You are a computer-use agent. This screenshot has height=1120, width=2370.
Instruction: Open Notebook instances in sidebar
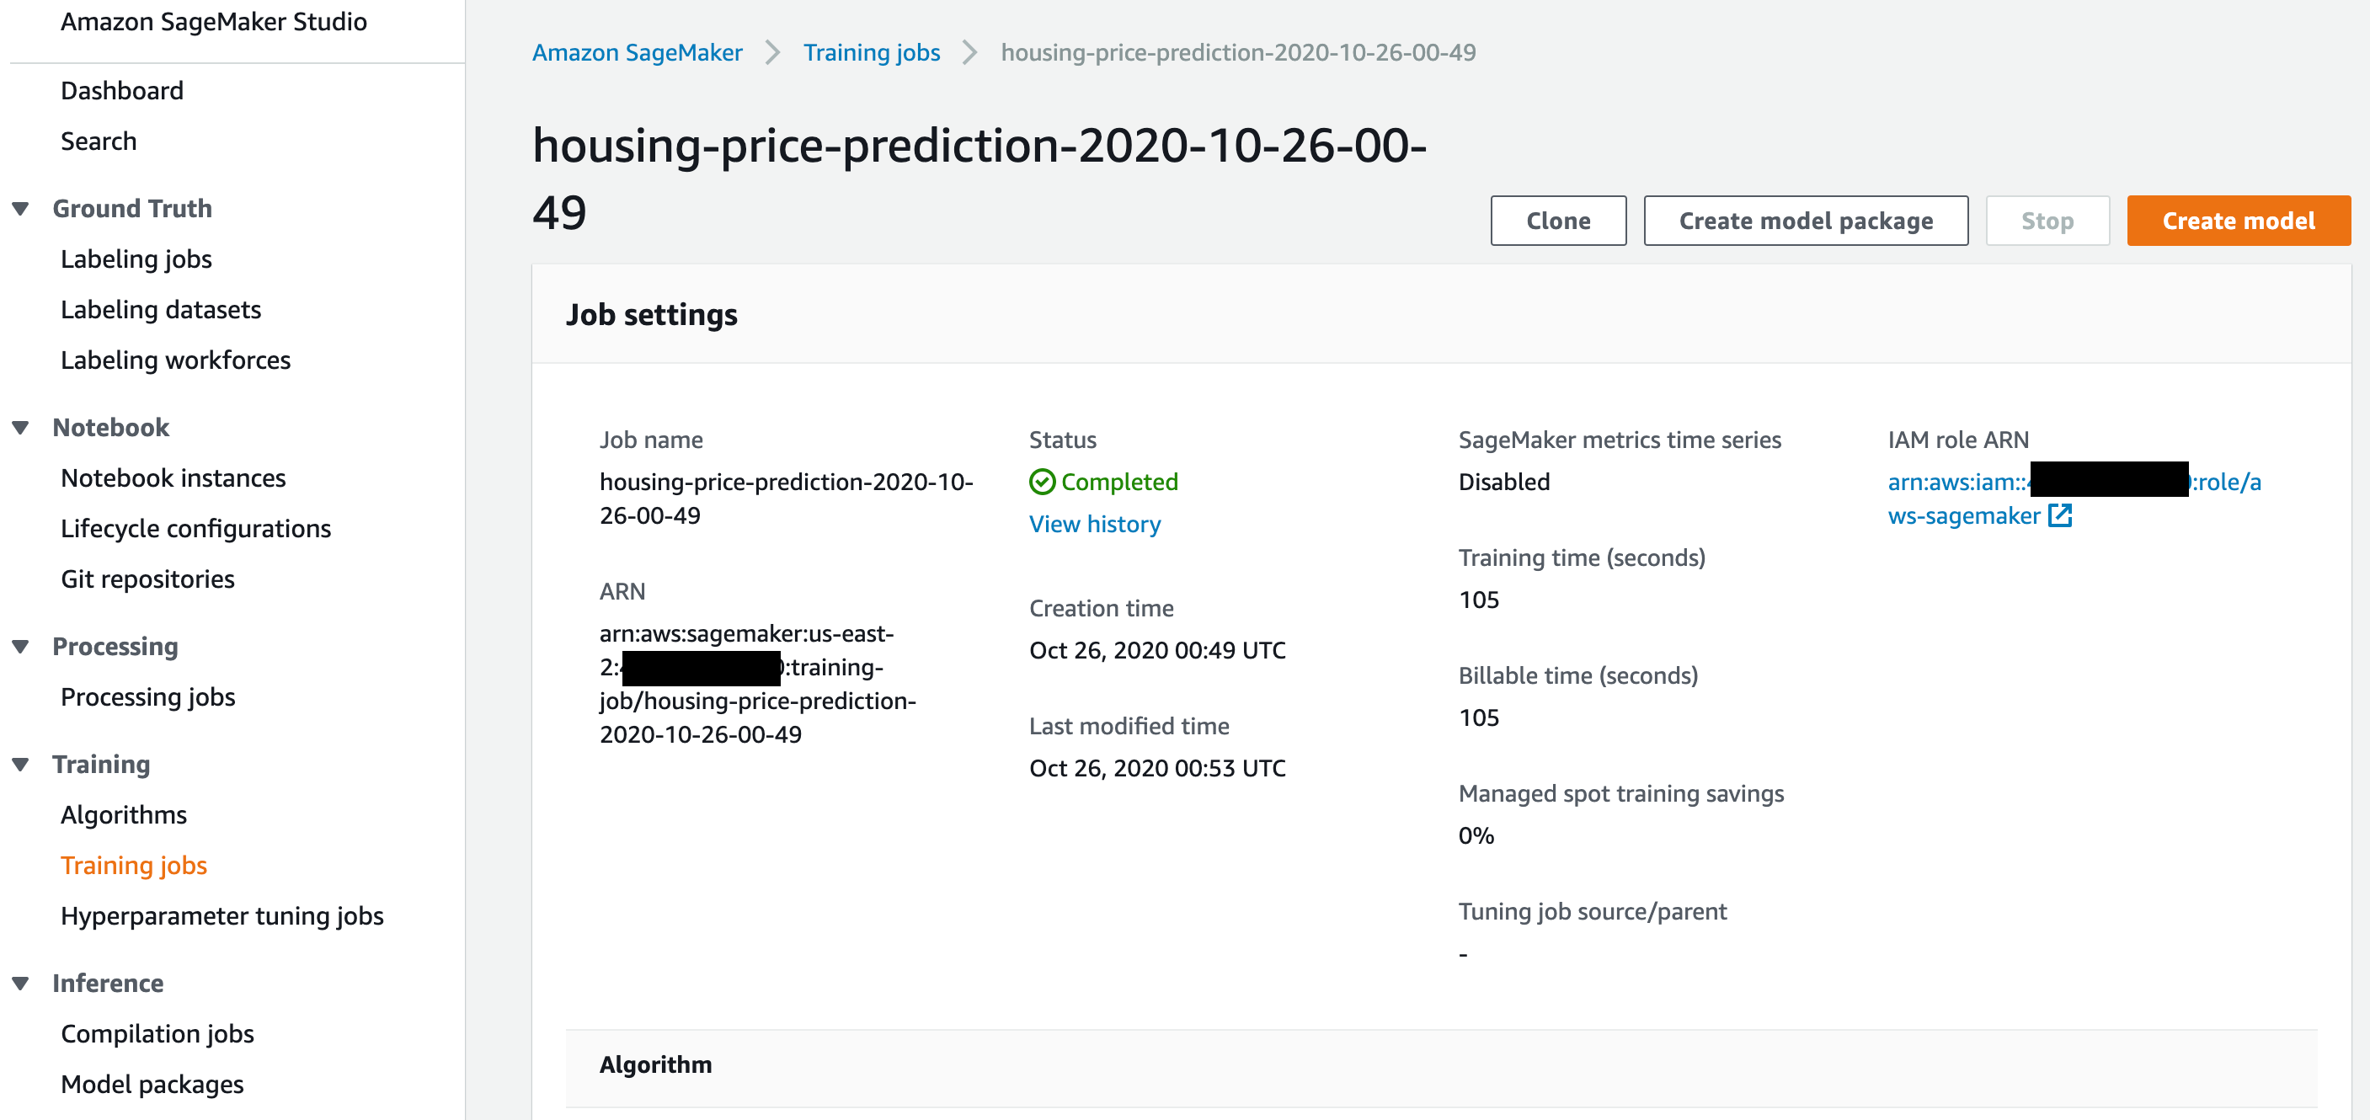point(173,478)
